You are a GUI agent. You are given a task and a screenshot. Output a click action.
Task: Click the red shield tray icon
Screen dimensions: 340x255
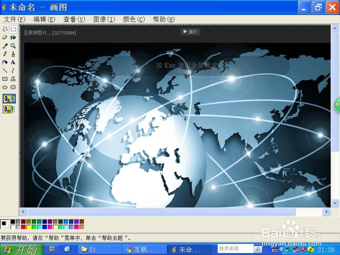(x=303, y=249)
